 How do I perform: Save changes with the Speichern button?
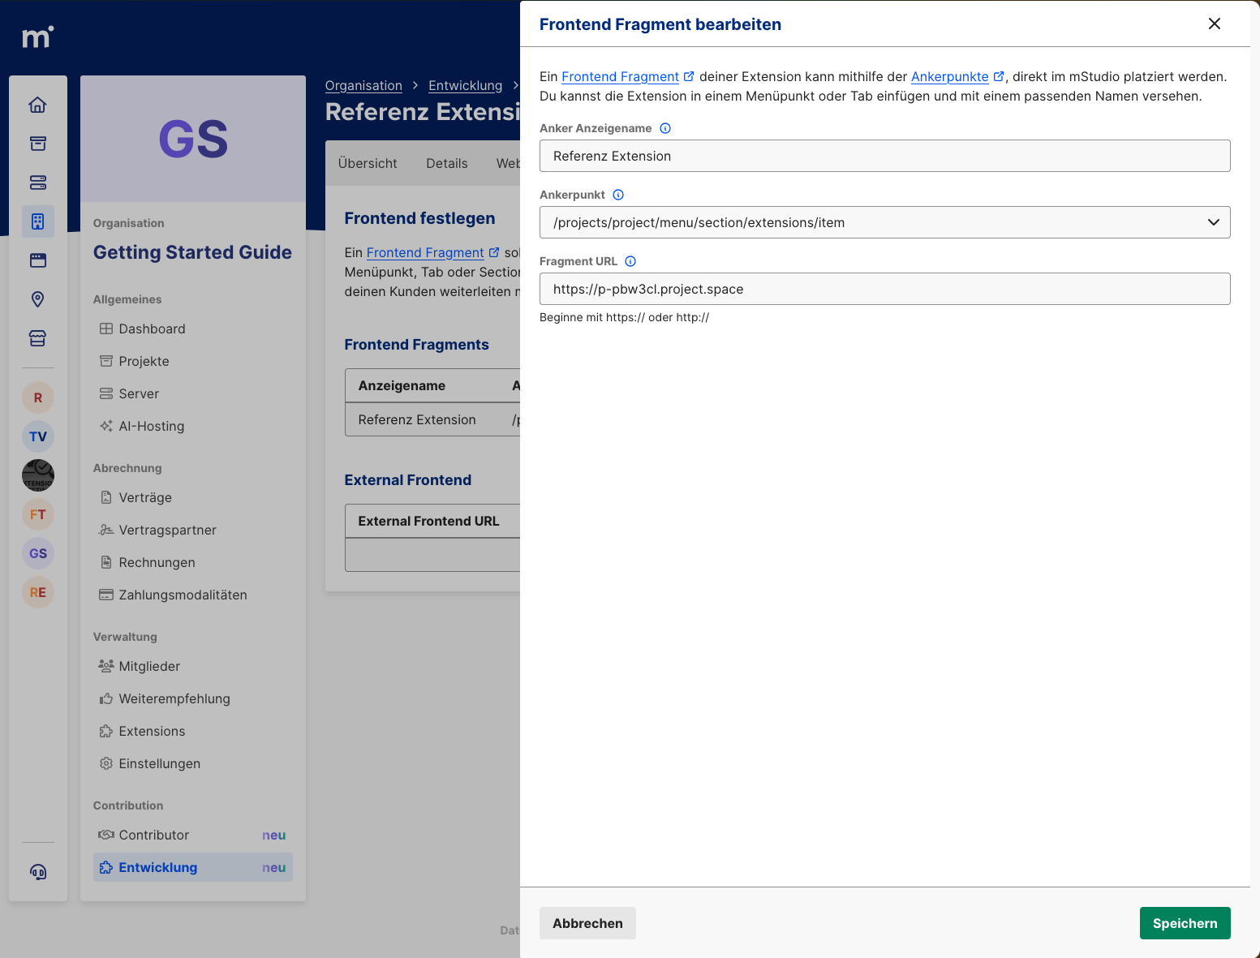pyautogui.click(x=1185, y=923)
